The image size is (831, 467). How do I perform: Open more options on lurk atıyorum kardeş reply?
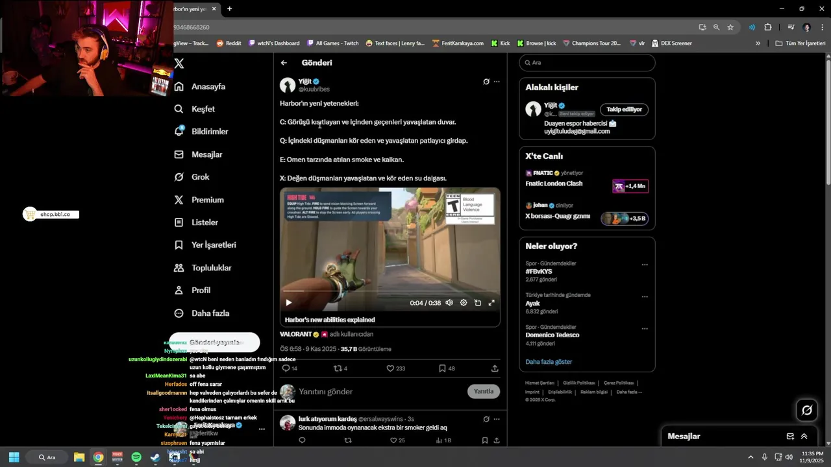(497, 419)
